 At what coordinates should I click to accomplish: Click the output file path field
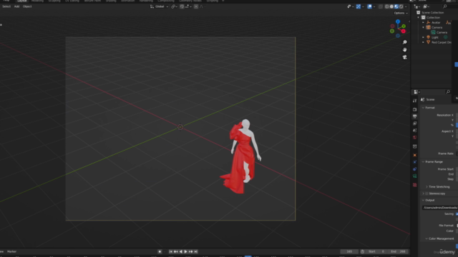[x=440, y=208]
